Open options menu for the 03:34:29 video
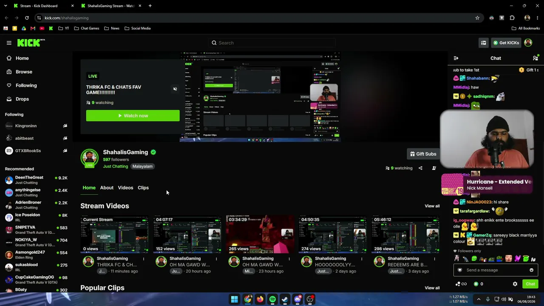The image size is (544, 306). point(289,258)
